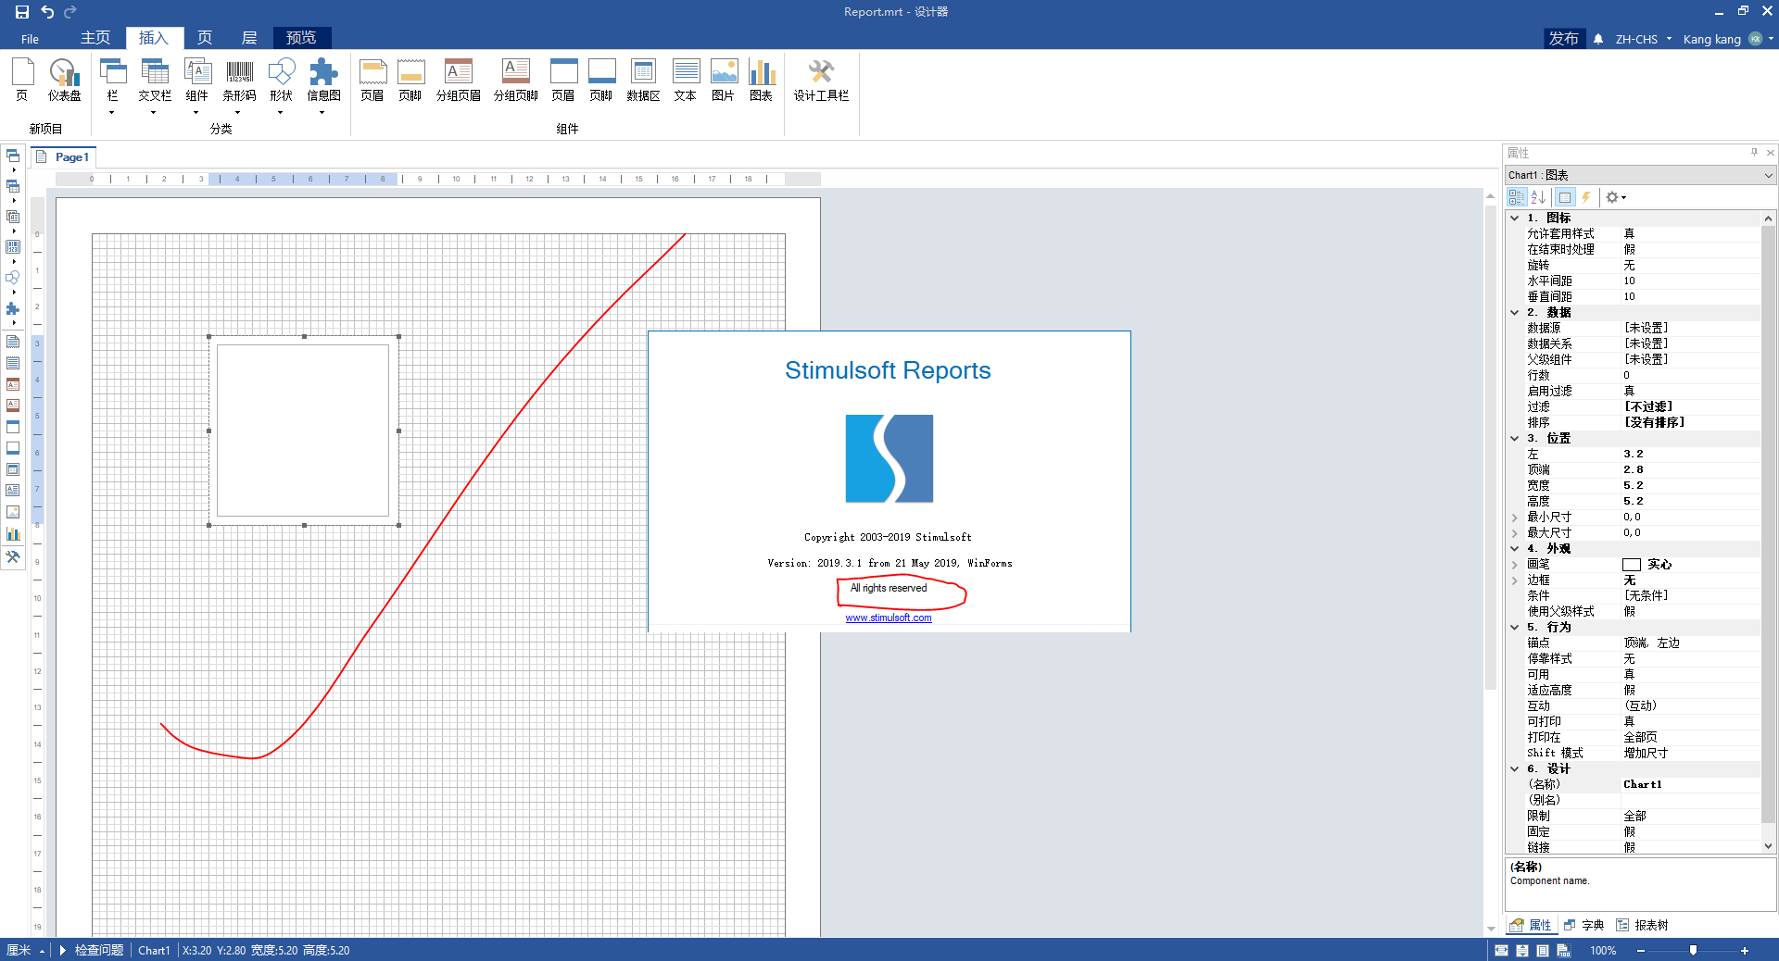Click the Save icon in title bar

[22, 12]
